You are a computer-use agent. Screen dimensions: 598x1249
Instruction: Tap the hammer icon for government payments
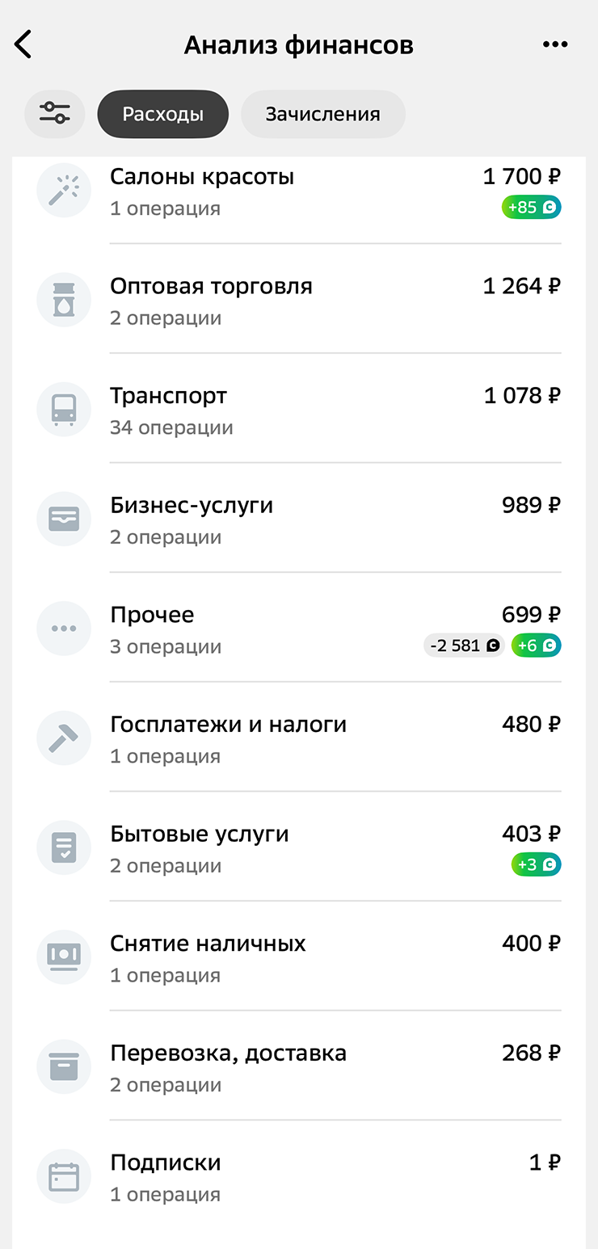(64, 738)
